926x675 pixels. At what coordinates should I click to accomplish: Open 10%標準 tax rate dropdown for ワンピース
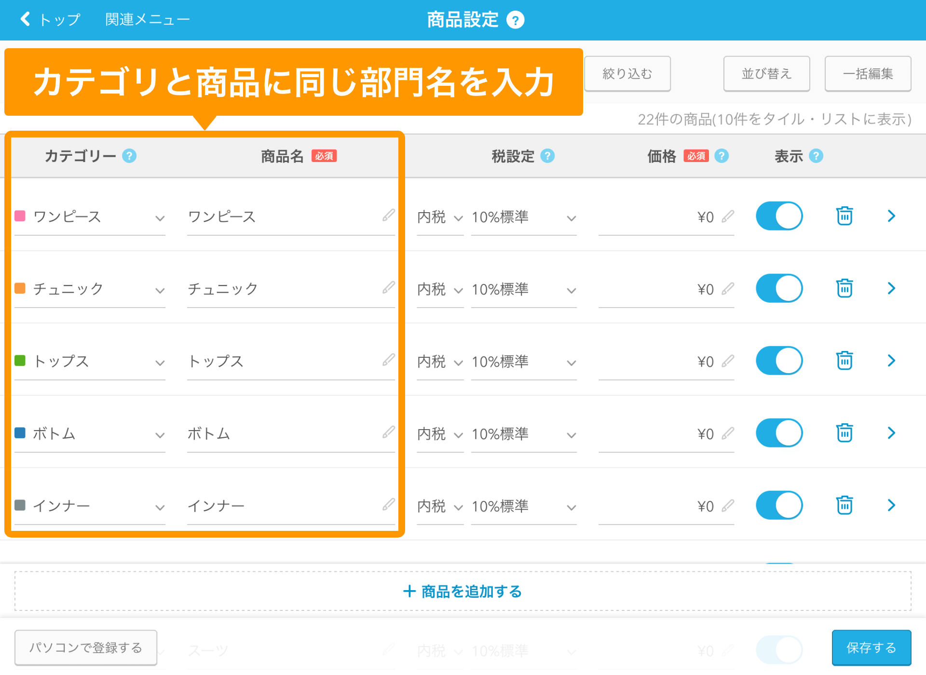524,217
